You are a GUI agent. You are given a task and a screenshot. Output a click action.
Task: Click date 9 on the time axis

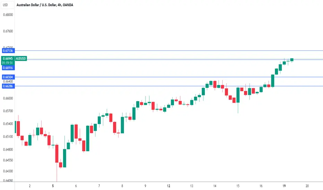[145, 186]
